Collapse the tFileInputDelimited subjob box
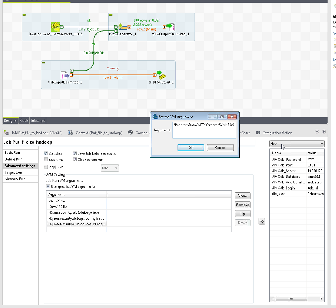The image size is (336, 308). (x=44, y=63)
